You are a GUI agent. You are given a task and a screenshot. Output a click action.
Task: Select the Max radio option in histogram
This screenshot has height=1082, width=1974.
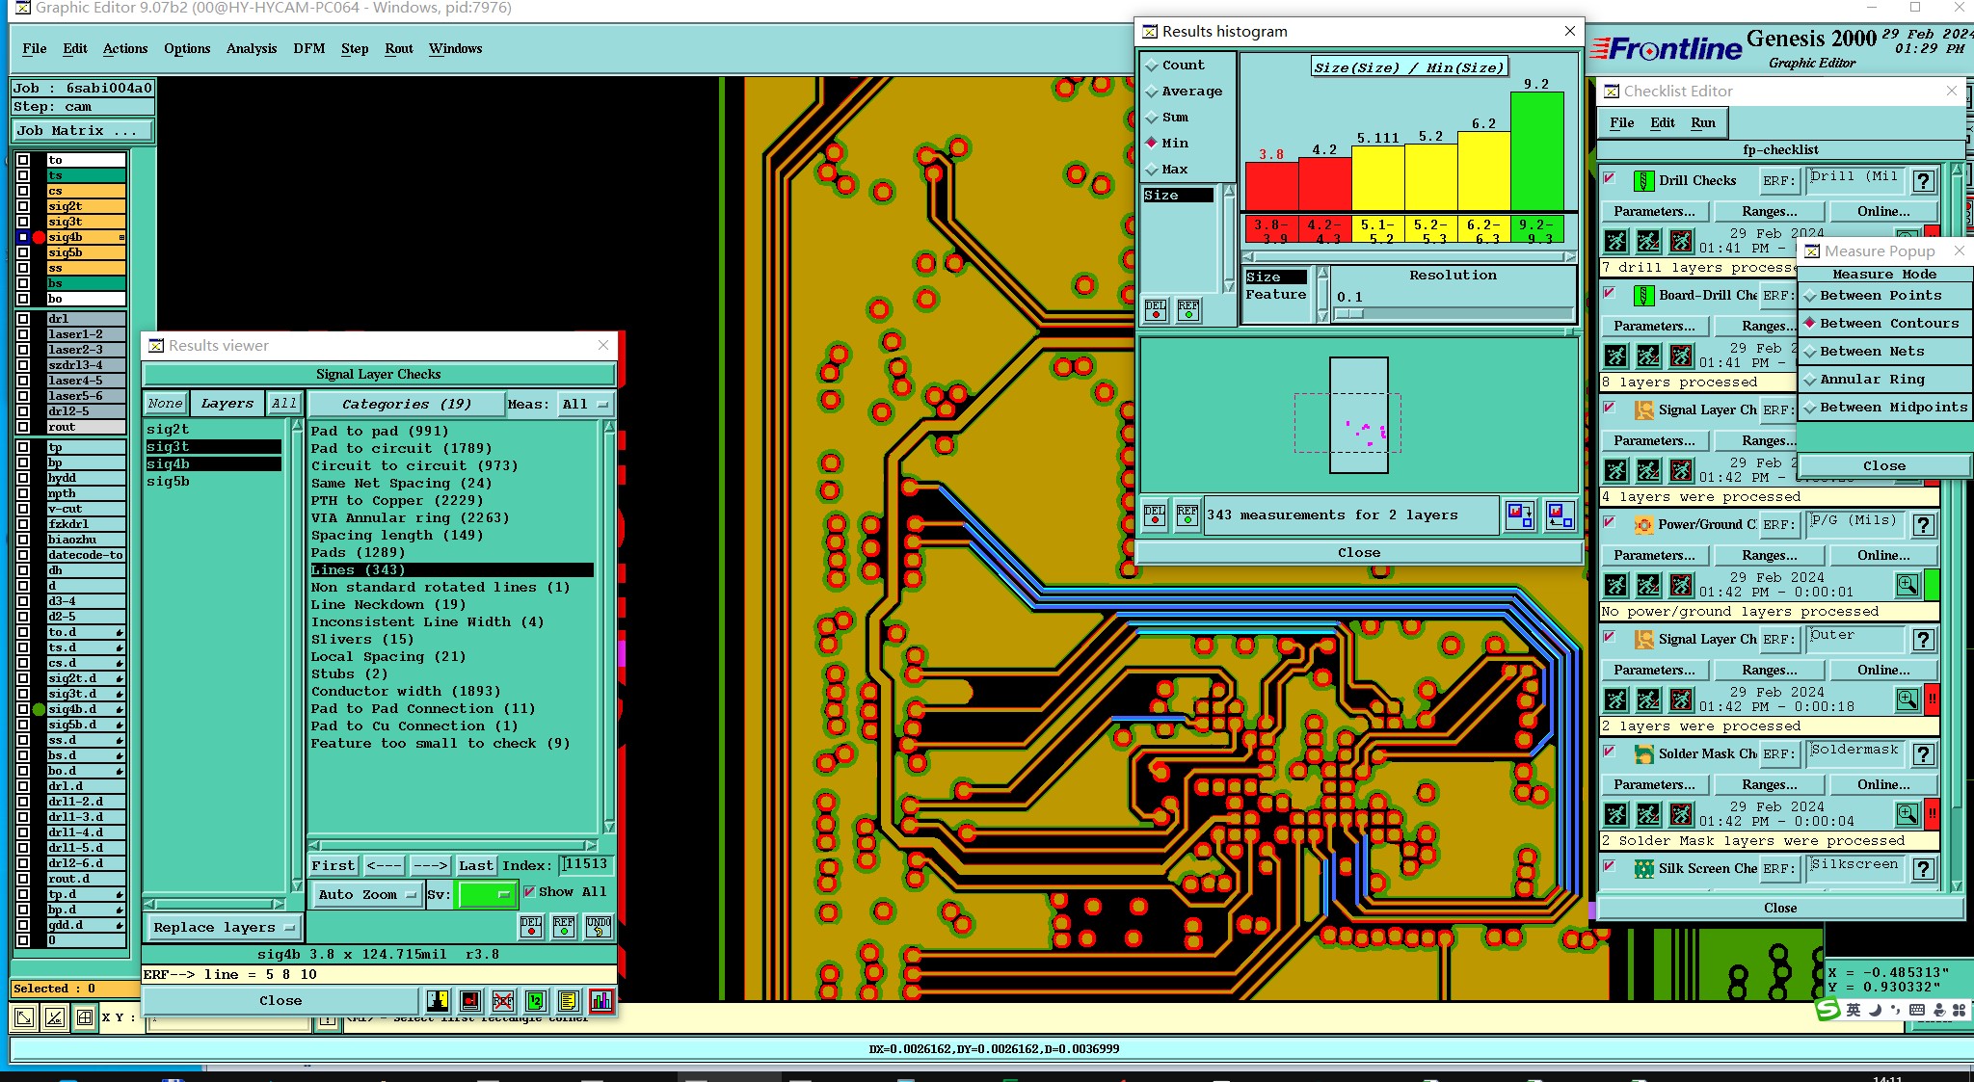(1152, 170)
